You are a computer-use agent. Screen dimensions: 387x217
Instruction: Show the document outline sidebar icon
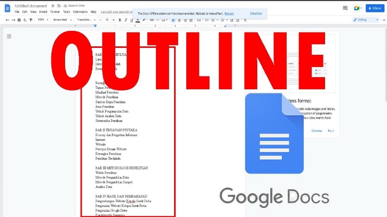click(x=9, y=36)
